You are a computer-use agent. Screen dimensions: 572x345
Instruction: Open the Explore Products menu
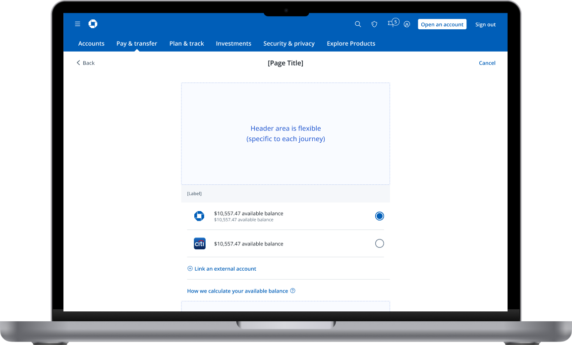point(351,44)
